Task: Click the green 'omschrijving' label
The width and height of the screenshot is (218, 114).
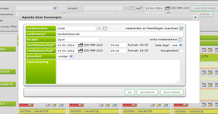Action: [x=41, y=71]
